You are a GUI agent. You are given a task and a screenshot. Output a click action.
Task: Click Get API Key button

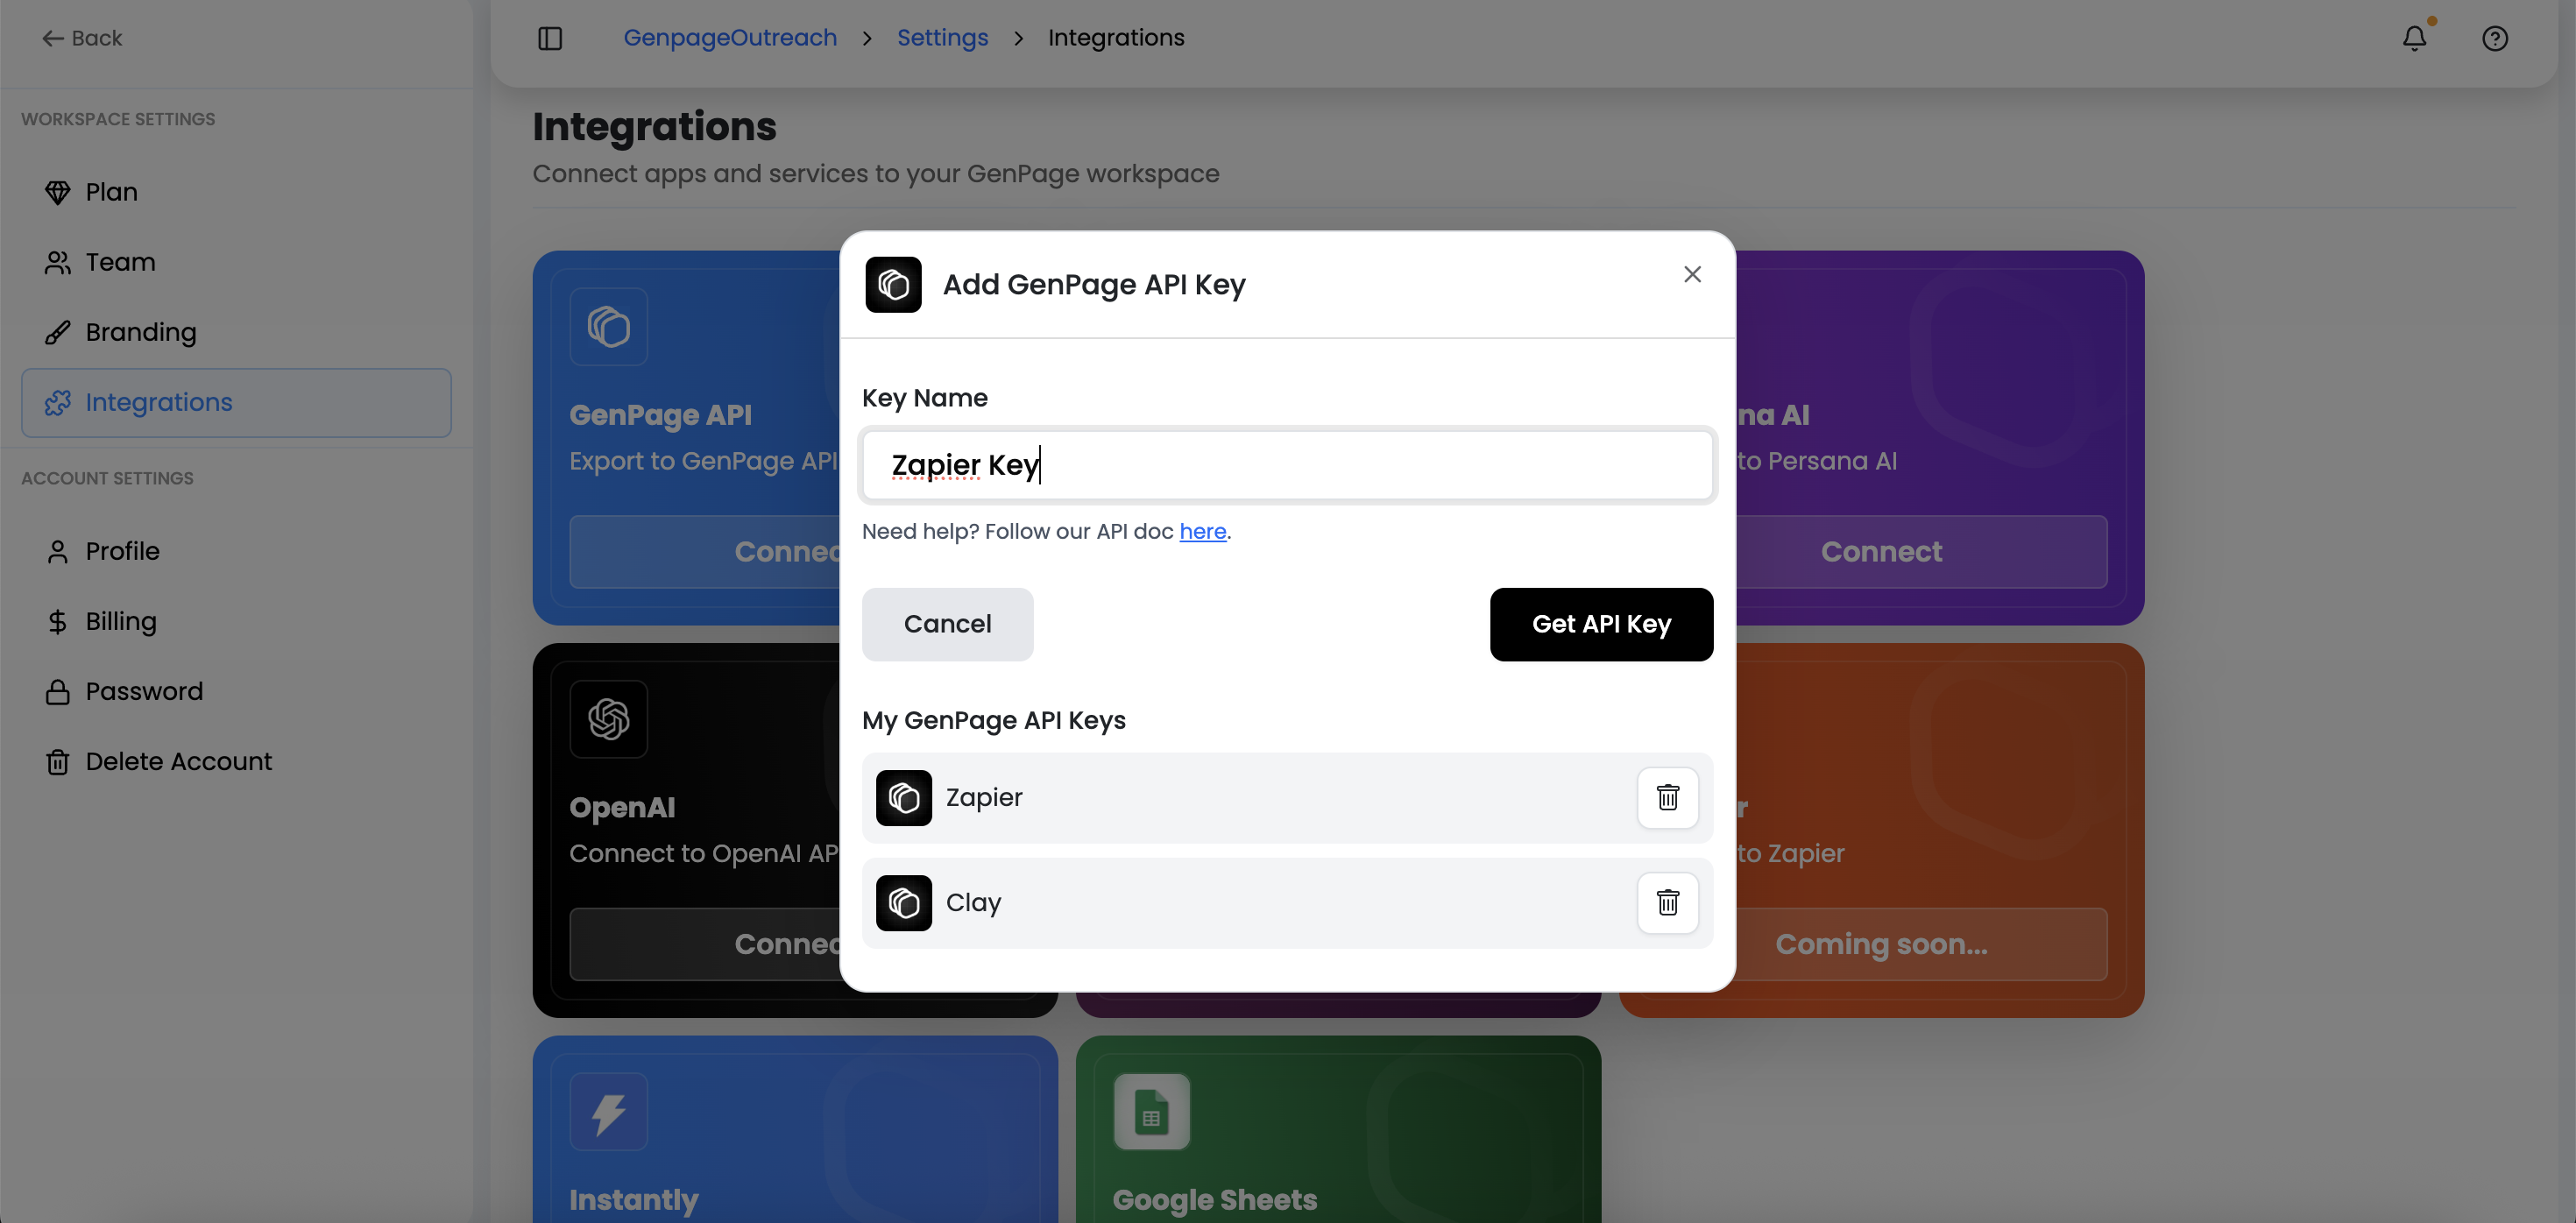pyautogui.click(x=1601, y=624)
